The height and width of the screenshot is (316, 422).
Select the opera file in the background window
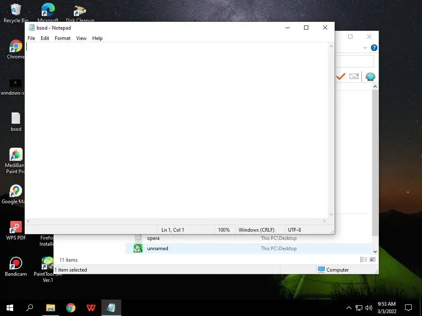153,238
